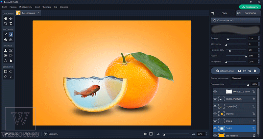Decrease layer Прозрачность stepper down
The image size is (263, 139).
point(259,85)
